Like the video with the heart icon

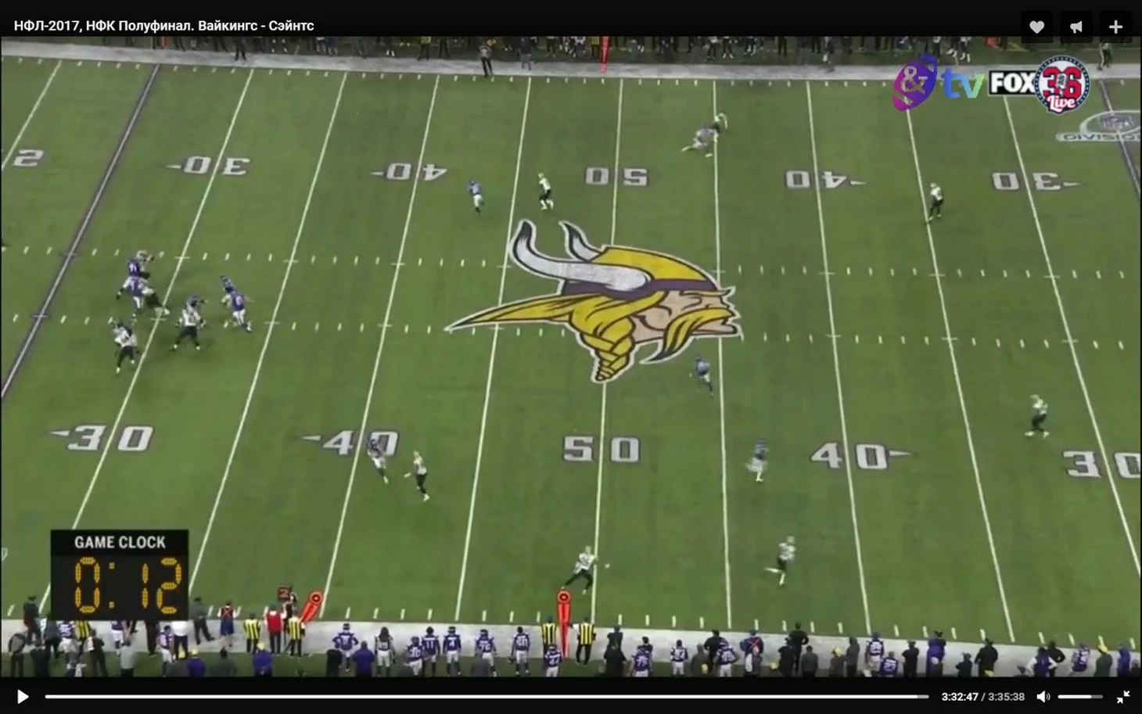click(x=1036, y=27)
